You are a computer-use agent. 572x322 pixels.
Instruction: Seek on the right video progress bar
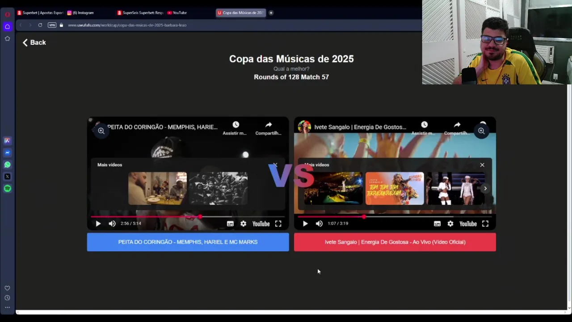point(395,216)
